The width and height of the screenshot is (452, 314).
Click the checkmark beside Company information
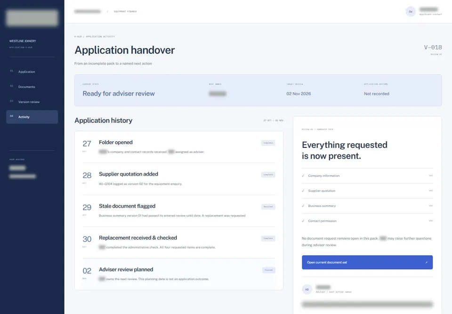click(303, 176)
